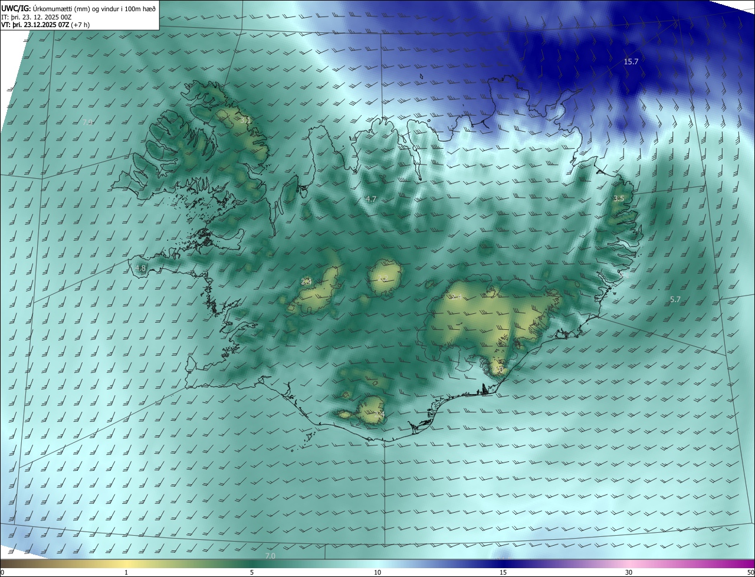Click the 0 tick label on the color scale

click(x=2, y=572)
